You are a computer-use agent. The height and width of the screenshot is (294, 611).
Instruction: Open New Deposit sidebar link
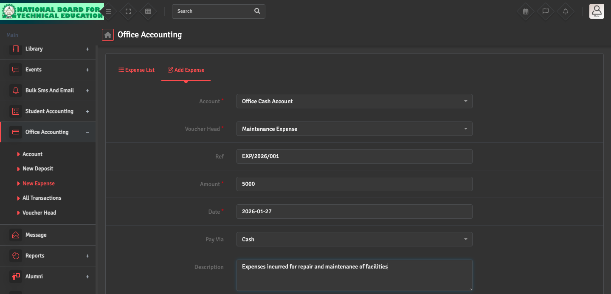[38, 169]
